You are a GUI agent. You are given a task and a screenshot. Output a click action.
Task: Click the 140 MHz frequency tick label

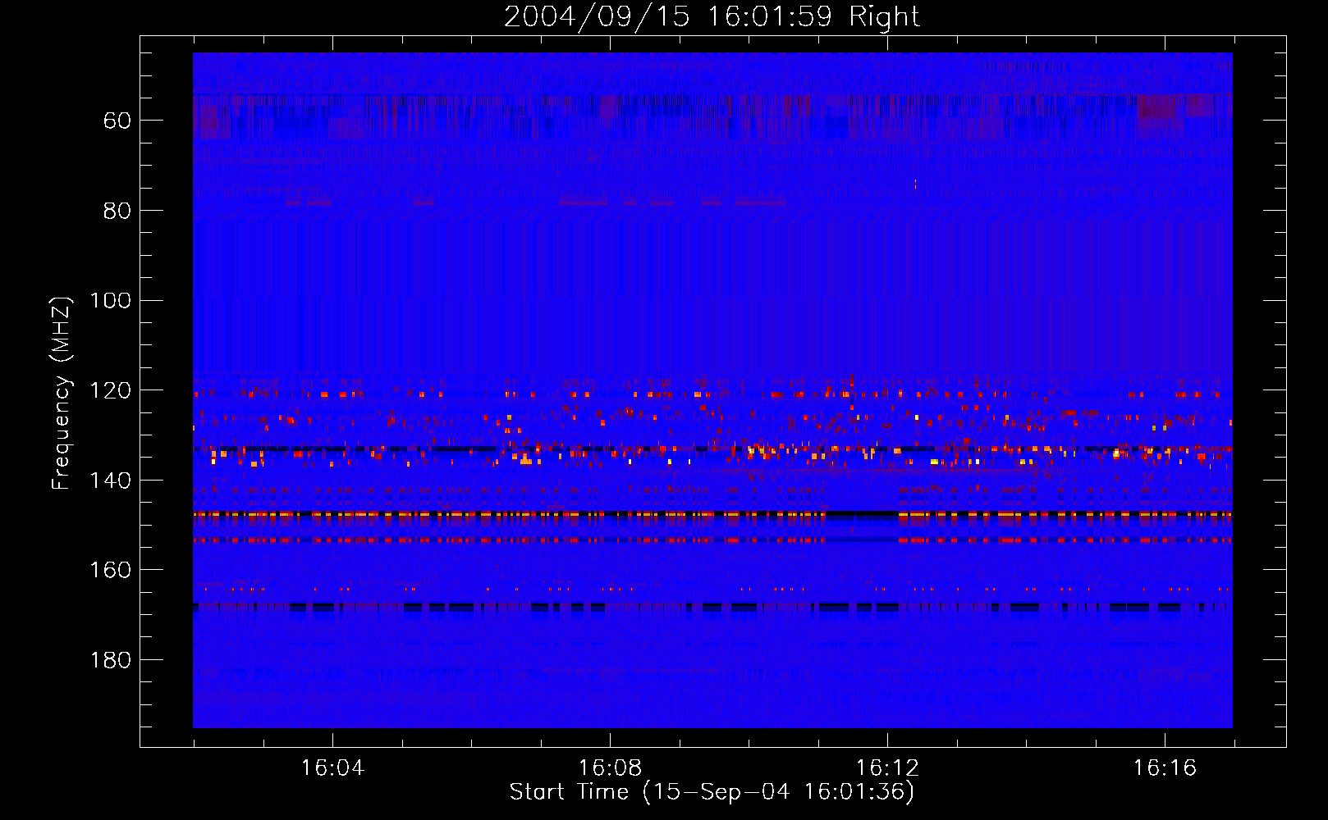pos(110,481)
